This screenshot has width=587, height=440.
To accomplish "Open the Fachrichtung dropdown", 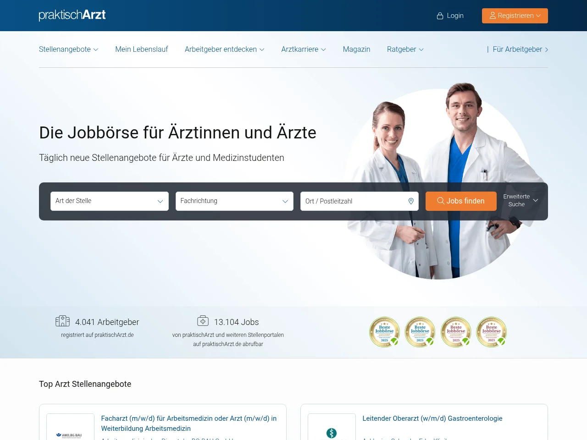I will tap(234, 201).
